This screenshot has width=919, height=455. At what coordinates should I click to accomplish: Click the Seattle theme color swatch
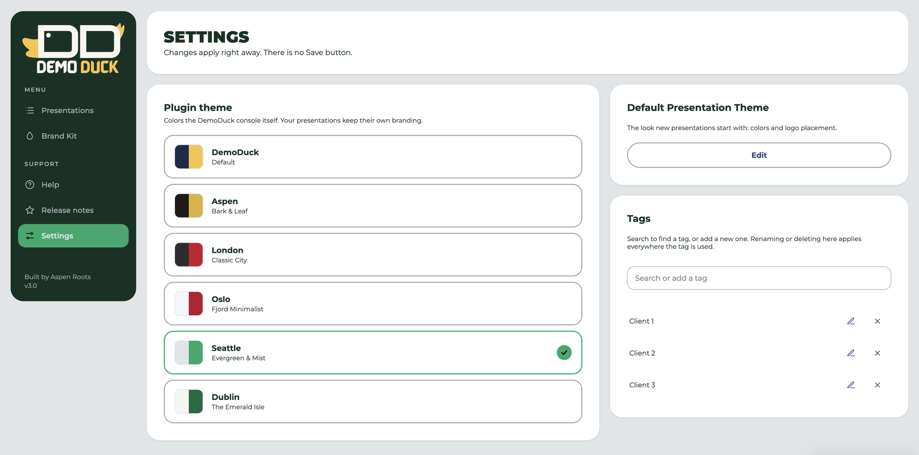click(x=189, y=353)
